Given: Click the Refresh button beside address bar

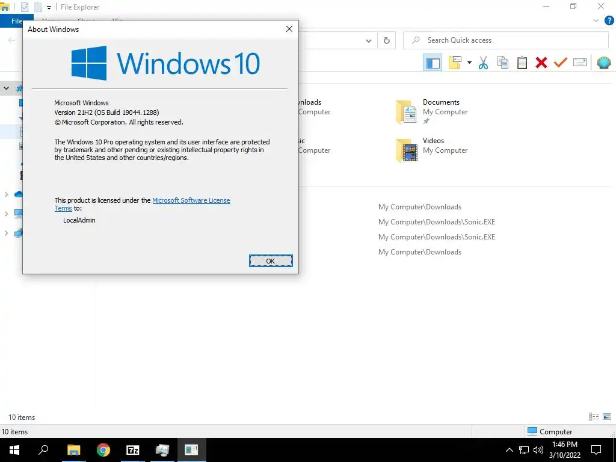Looking at the screenshot, I should pyautogui.click(x=387, y=40).
